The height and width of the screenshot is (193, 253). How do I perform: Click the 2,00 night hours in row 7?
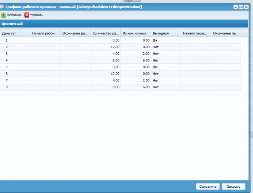pyautogui.click(x=136, y=80)
